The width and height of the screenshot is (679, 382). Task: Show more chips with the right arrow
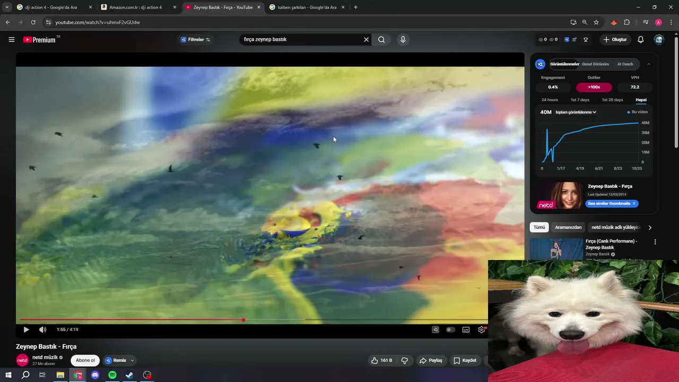point(650,228)
